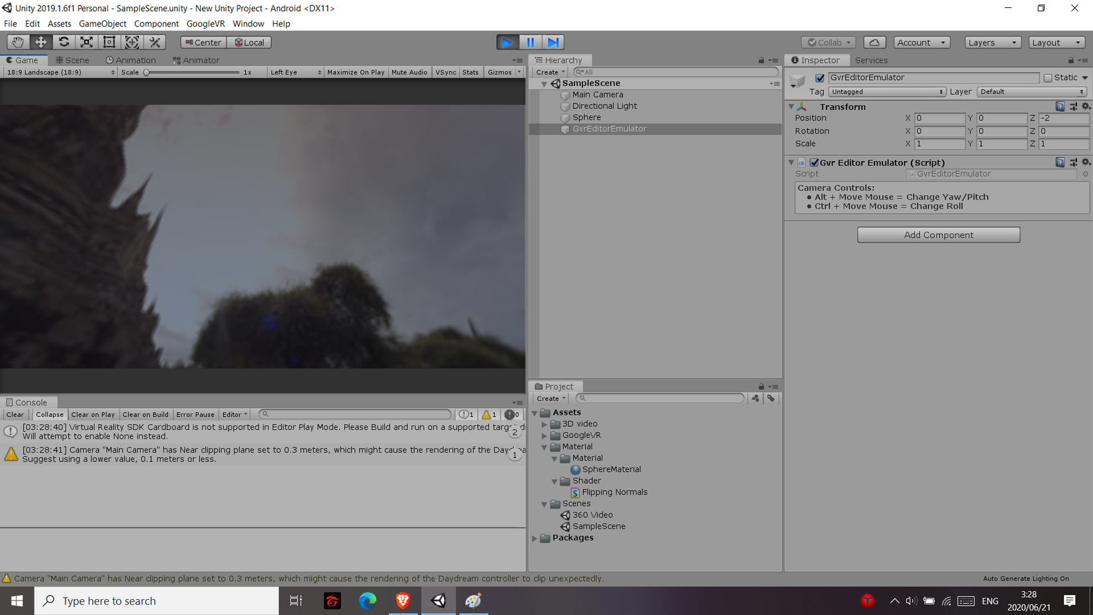Switch to the Animator tab
Viewport: 1093px width, 615px height.
click(196, 60)
